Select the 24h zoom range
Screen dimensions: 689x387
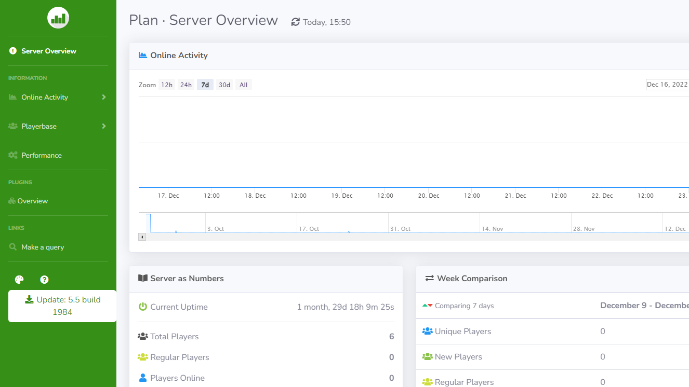tap(186, 85)
